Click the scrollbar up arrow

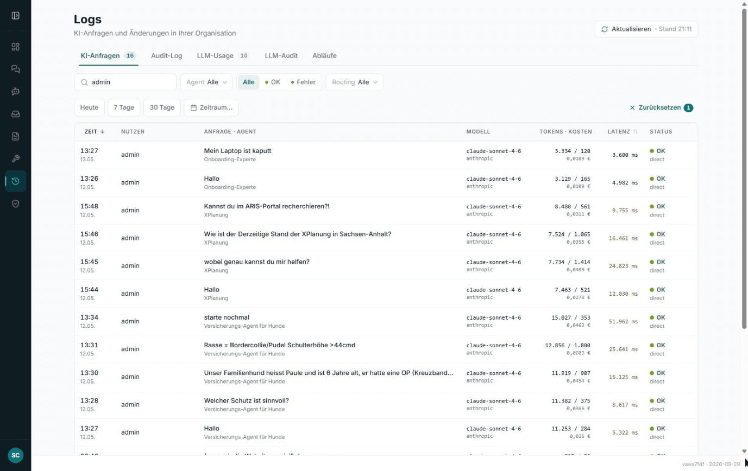[x=745, y=4]
